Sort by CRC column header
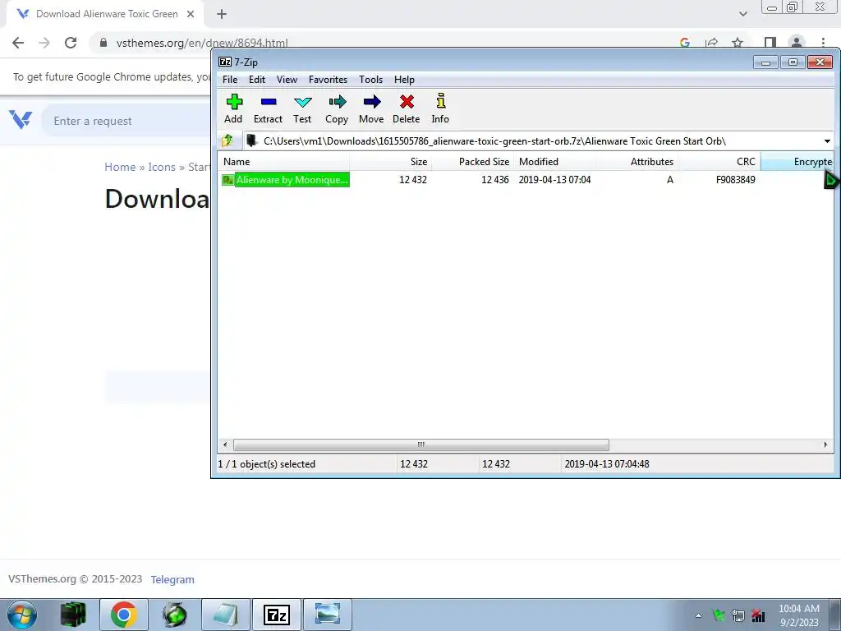The image size is (841, 631). pos(719,162)
